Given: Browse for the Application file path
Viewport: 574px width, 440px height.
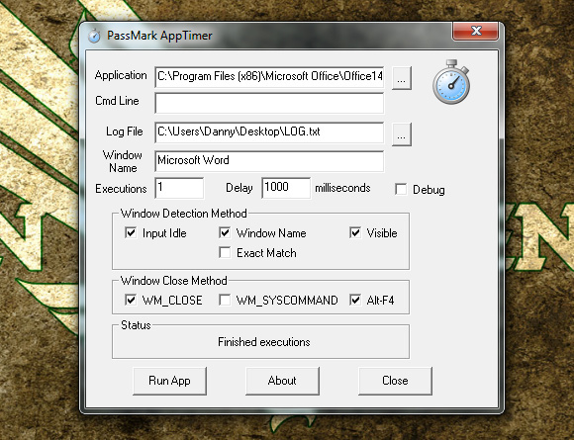Looking at the screenshot, I should coord(402,78).
